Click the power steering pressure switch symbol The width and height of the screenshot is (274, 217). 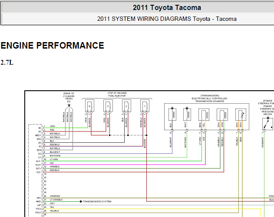[x=267, y=124]
